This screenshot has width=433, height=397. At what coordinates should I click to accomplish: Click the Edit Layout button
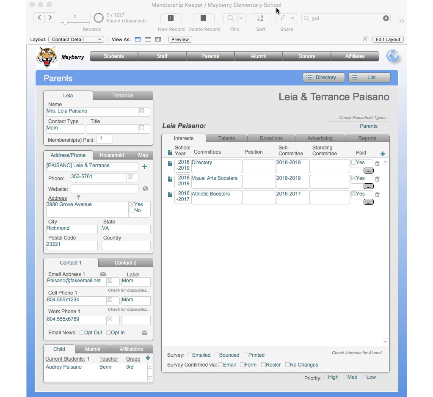coord(388,39)
